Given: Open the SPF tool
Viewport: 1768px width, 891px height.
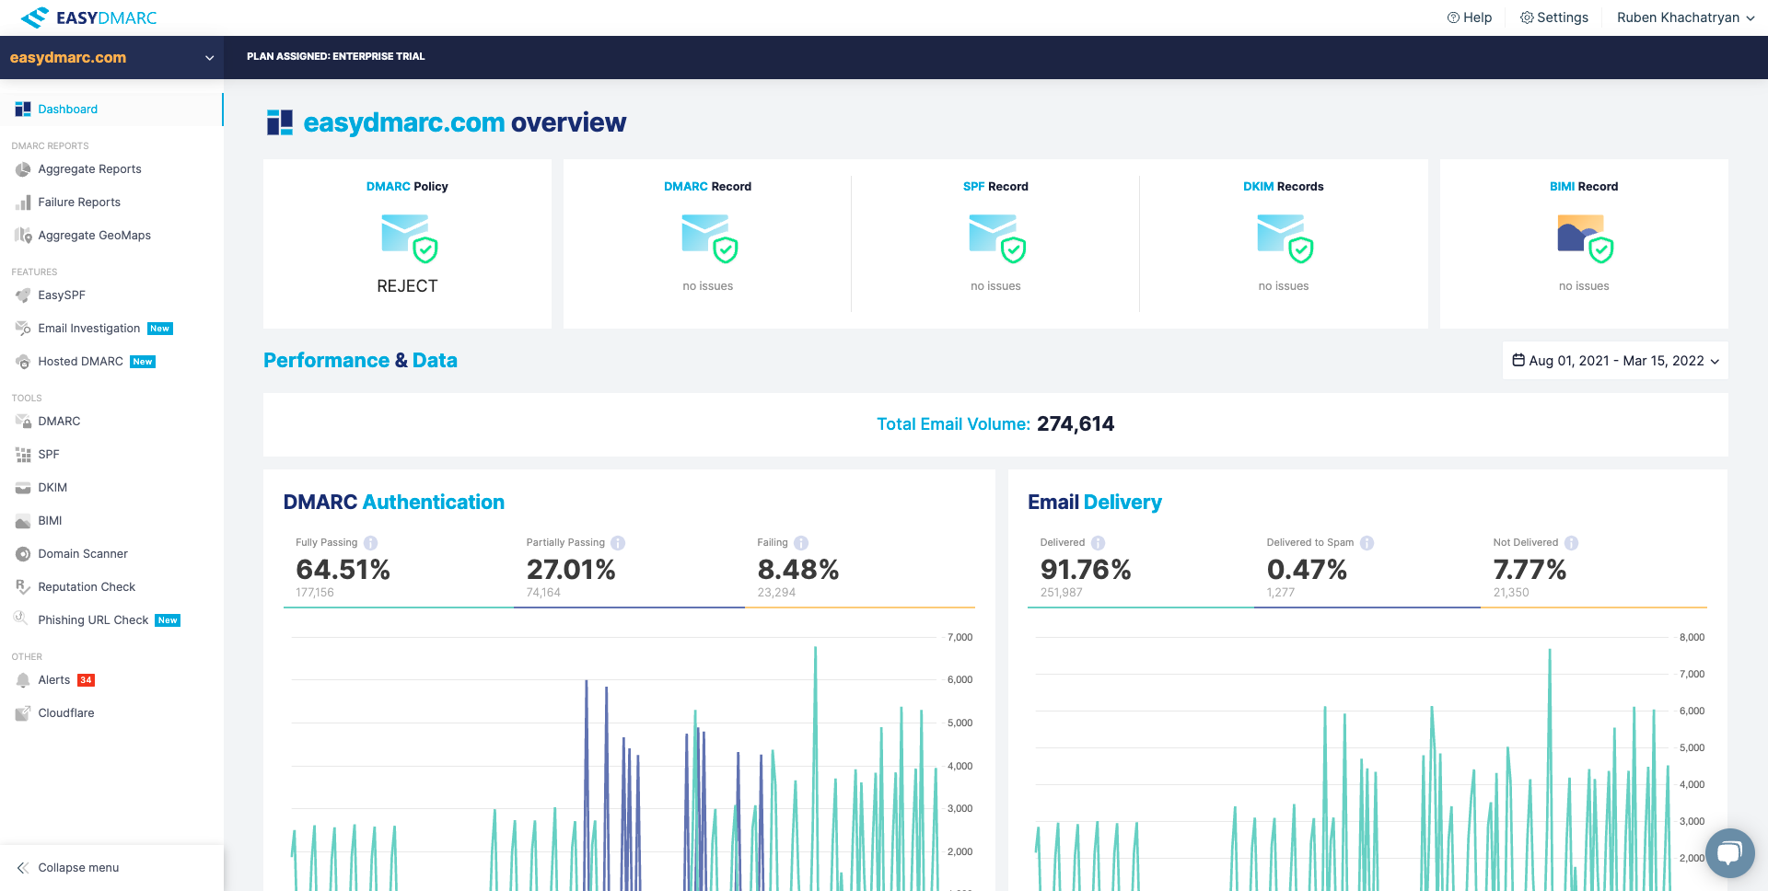Looking at the screenshot, I should click(48, 455).
